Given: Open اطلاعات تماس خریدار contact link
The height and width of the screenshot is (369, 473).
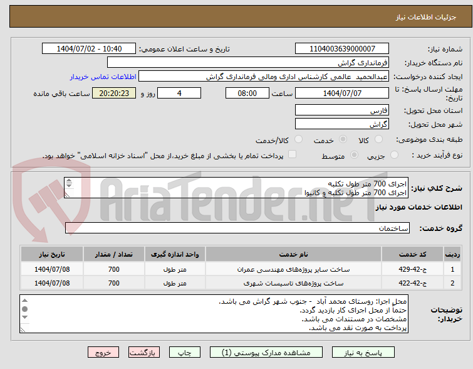Looking at the screenshot, I should point(103,77).
